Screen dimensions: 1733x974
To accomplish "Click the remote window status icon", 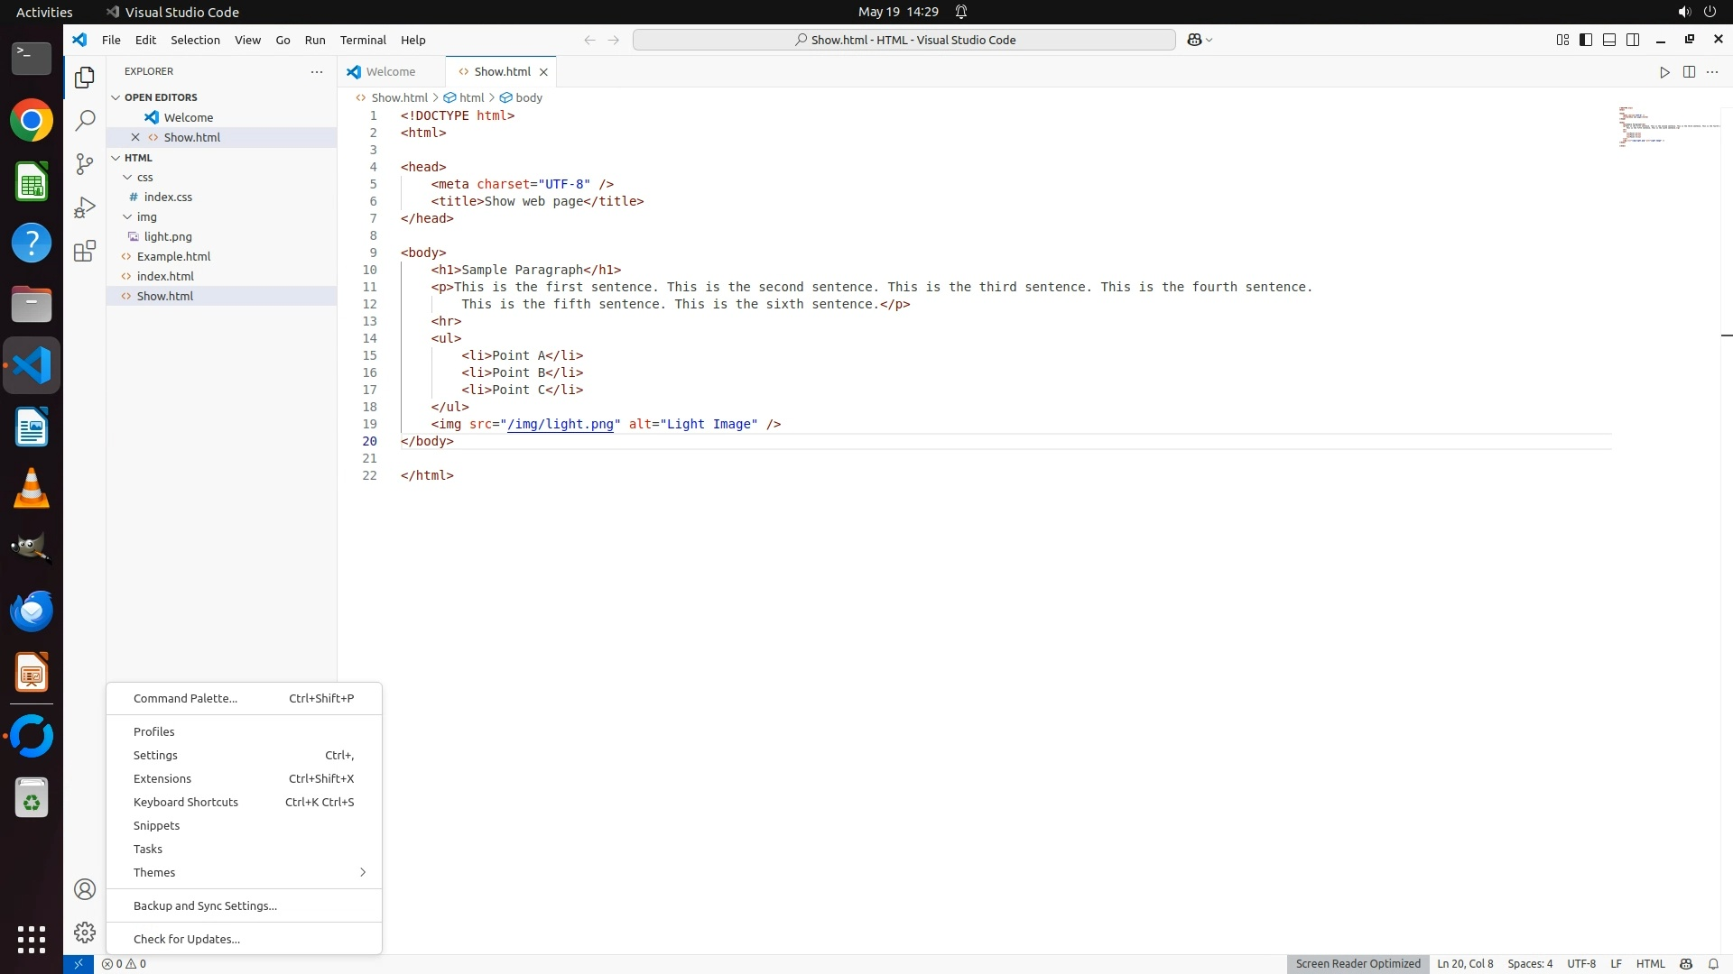I will pyautogui.click(x=79, y=963).
